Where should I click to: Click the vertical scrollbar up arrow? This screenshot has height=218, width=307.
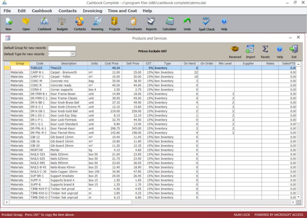click(x=298, y=64)
